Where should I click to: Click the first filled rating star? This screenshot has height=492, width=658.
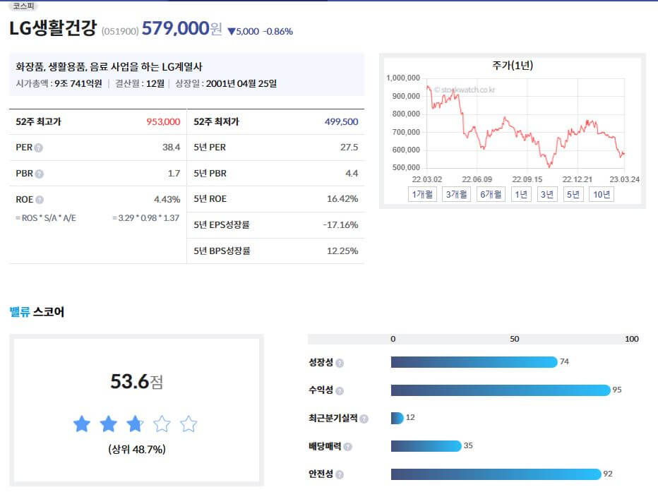tap(82, 424)
